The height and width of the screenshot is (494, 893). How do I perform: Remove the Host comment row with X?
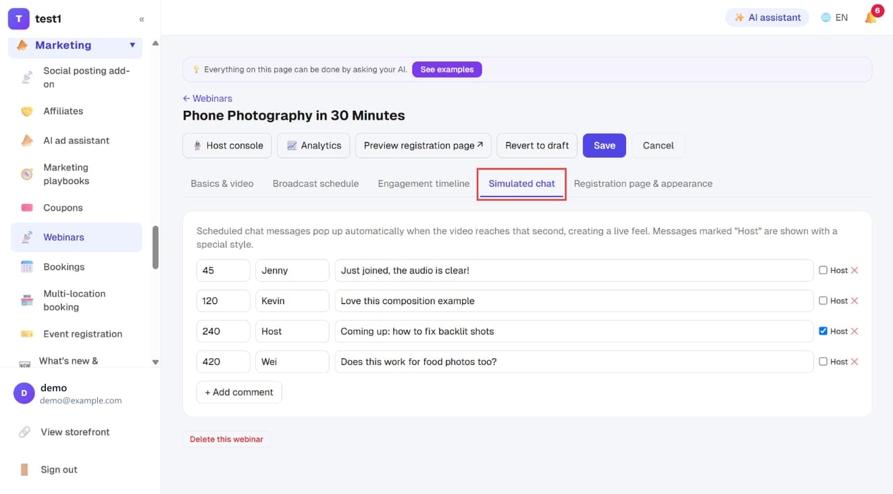[x=854, y=331]
